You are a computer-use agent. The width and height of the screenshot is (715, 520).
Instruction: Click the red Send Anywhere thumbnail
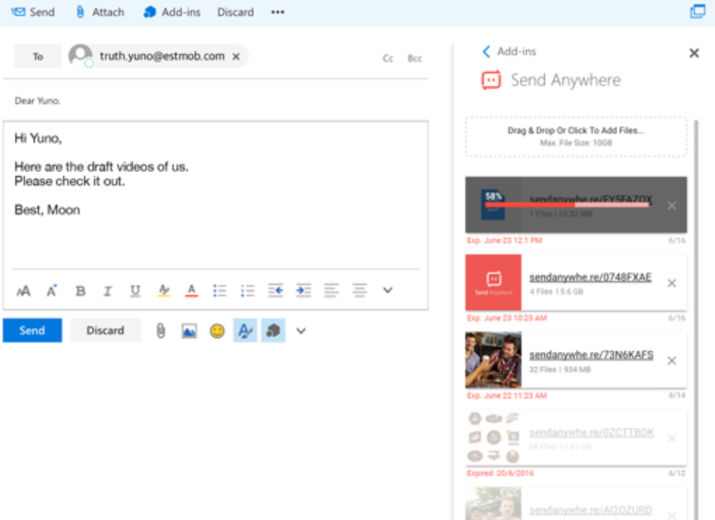pos(493,283)
